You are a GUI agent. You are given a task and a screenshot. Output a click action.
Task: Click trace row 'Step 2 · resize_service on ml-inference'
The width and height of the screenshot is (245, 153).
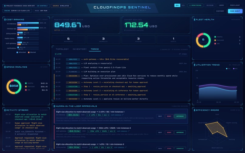pyautogui.click(x=121, y=95)
